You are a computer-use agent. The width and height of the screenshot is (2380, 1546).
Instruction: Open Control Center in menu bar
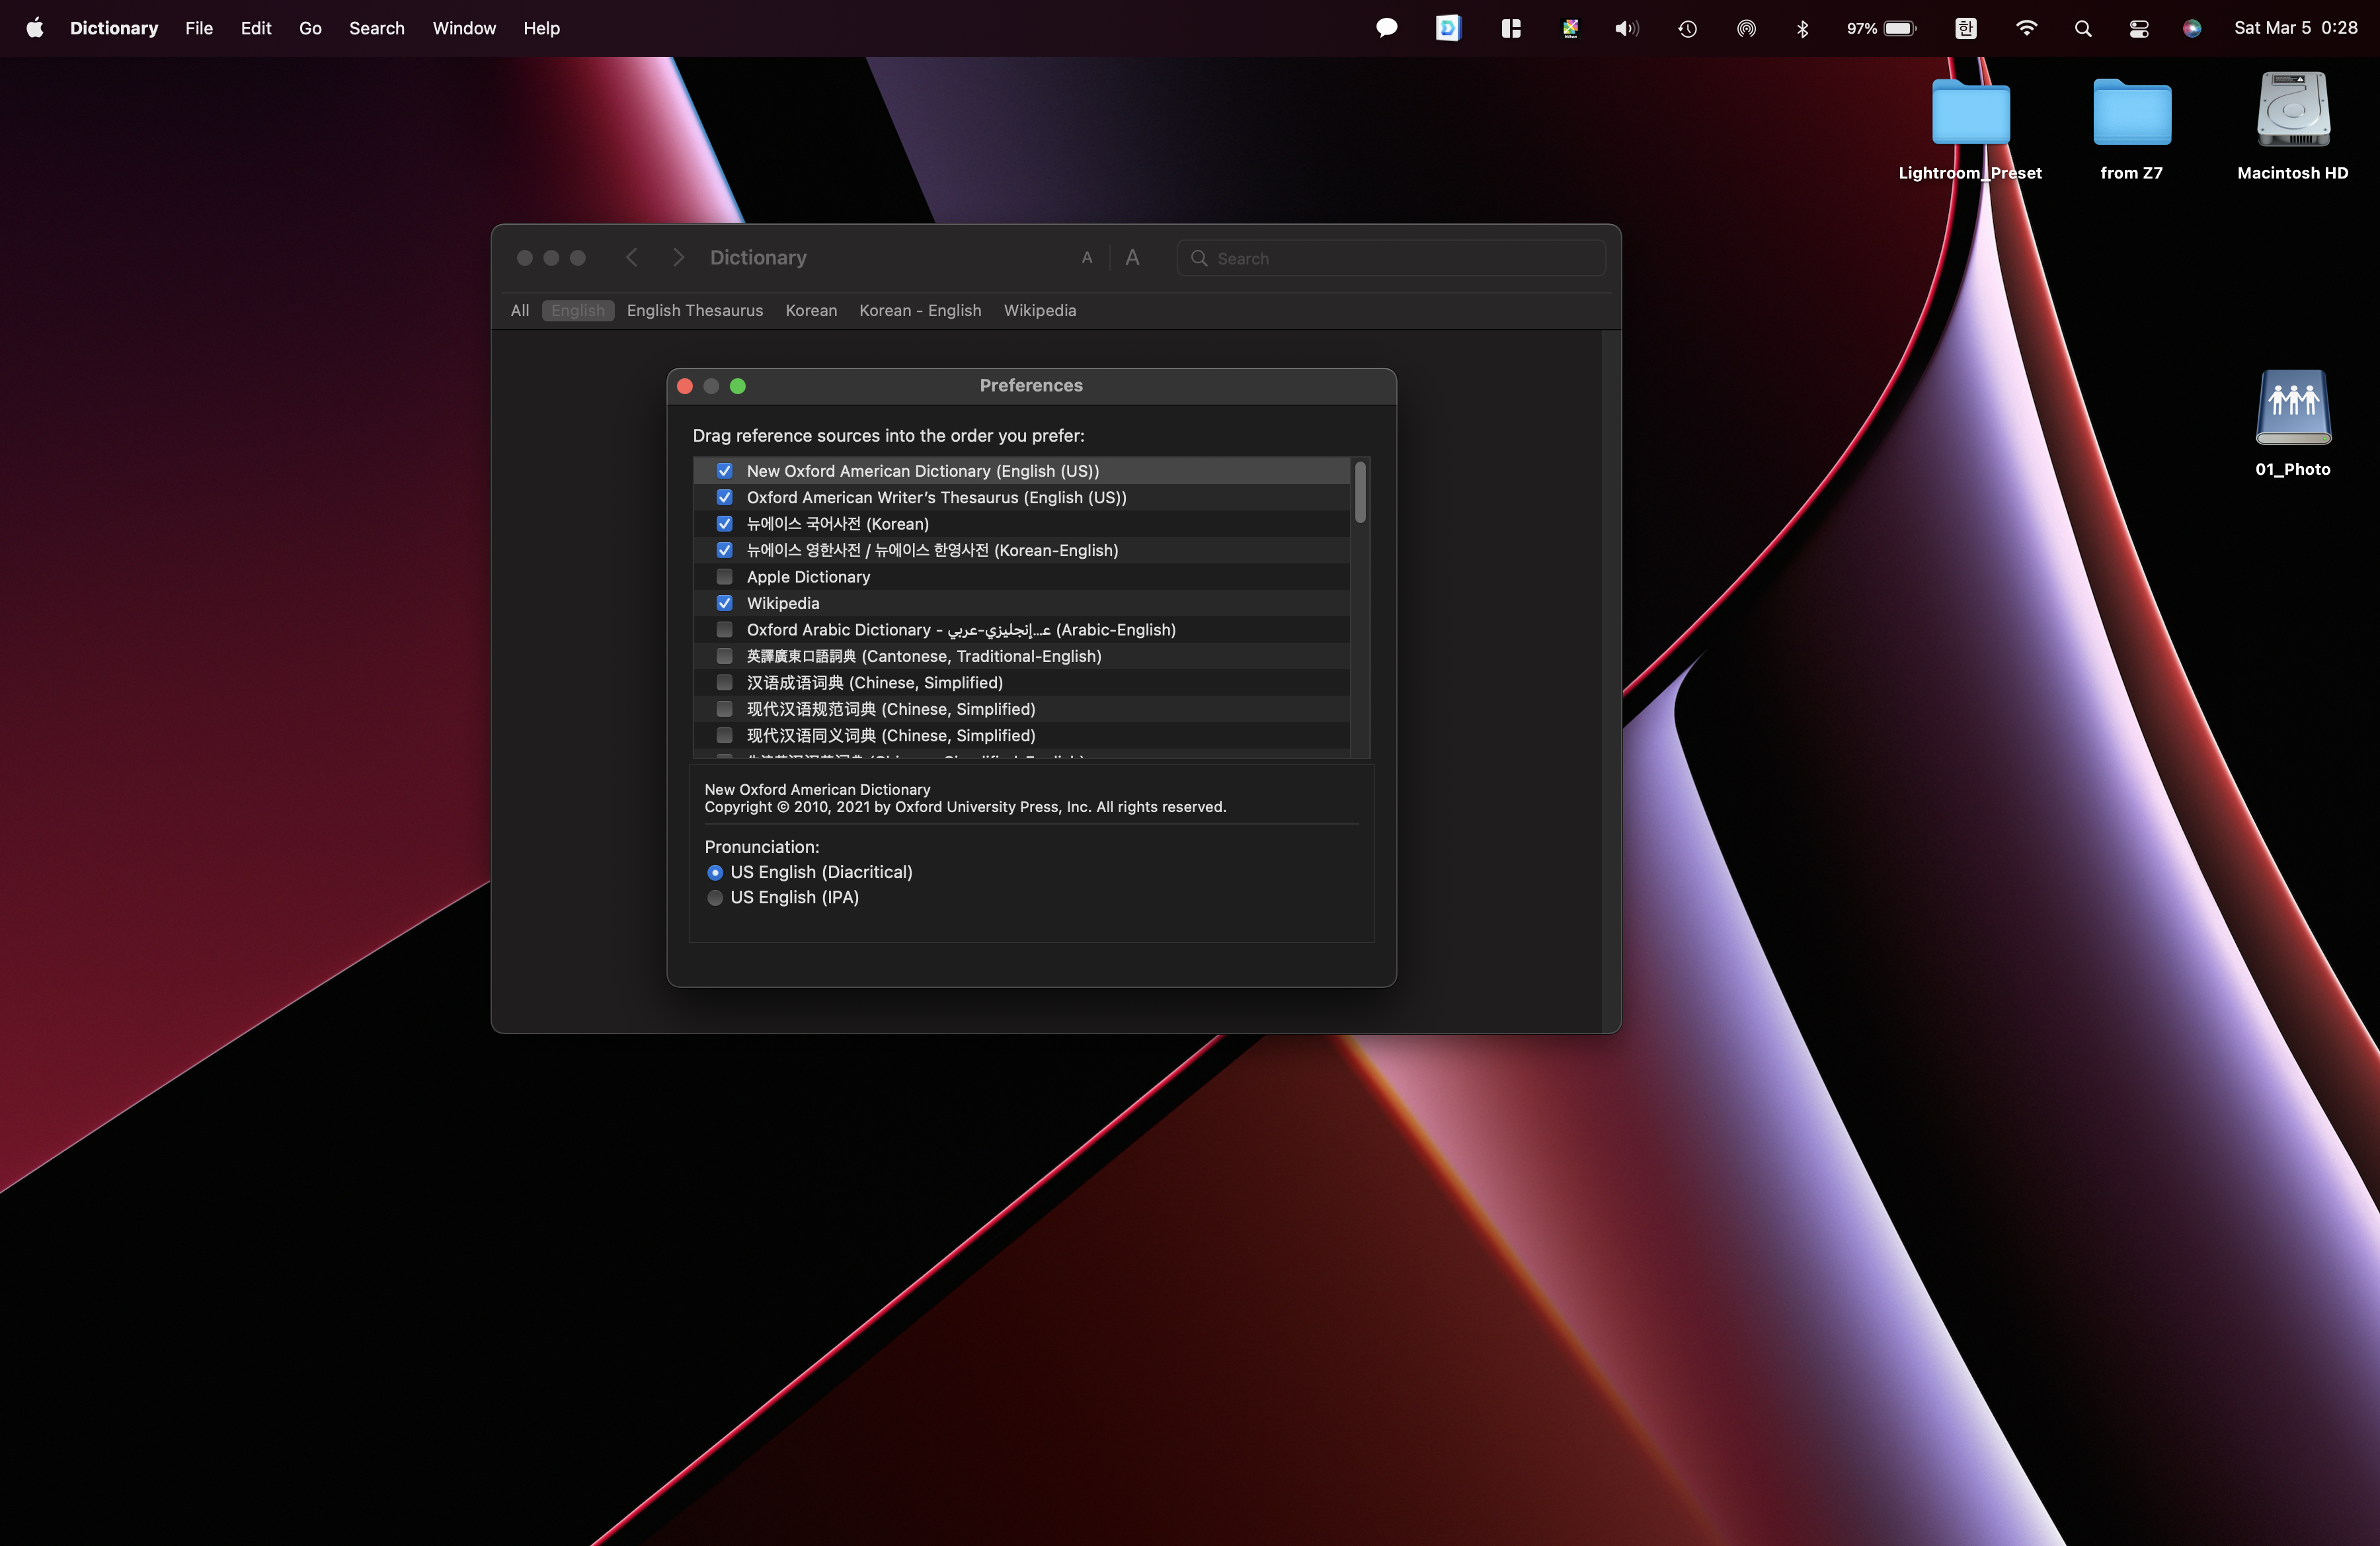tap(2138, 28)
